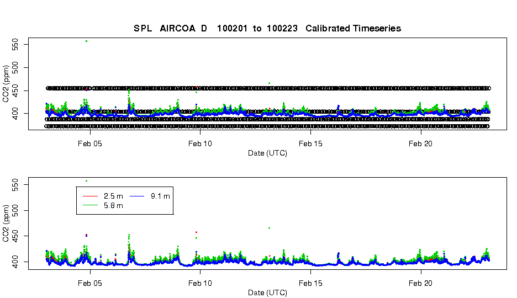Click the top plot's 'CO2 (ppm)' label

[x=6, y=84]
